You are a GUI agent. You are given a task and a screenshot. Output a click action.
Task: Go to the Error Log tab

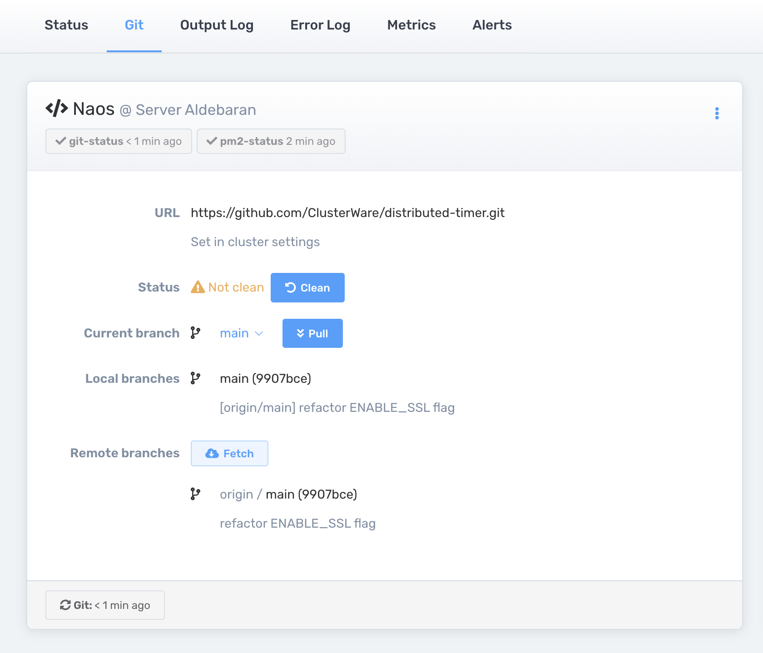pyautogui.click(x=320, y=25)
